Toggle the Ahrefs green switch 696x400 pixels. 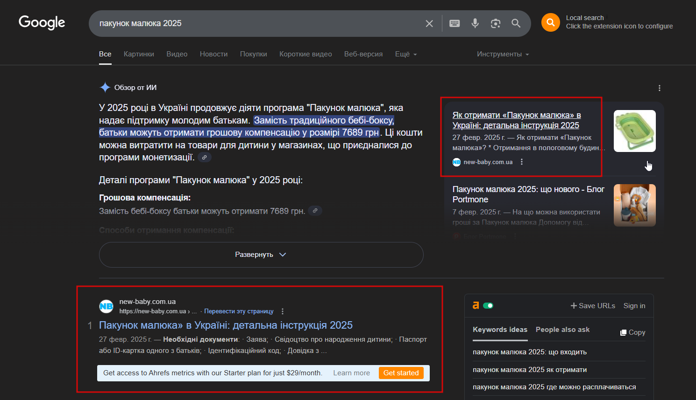coord(488,306)
